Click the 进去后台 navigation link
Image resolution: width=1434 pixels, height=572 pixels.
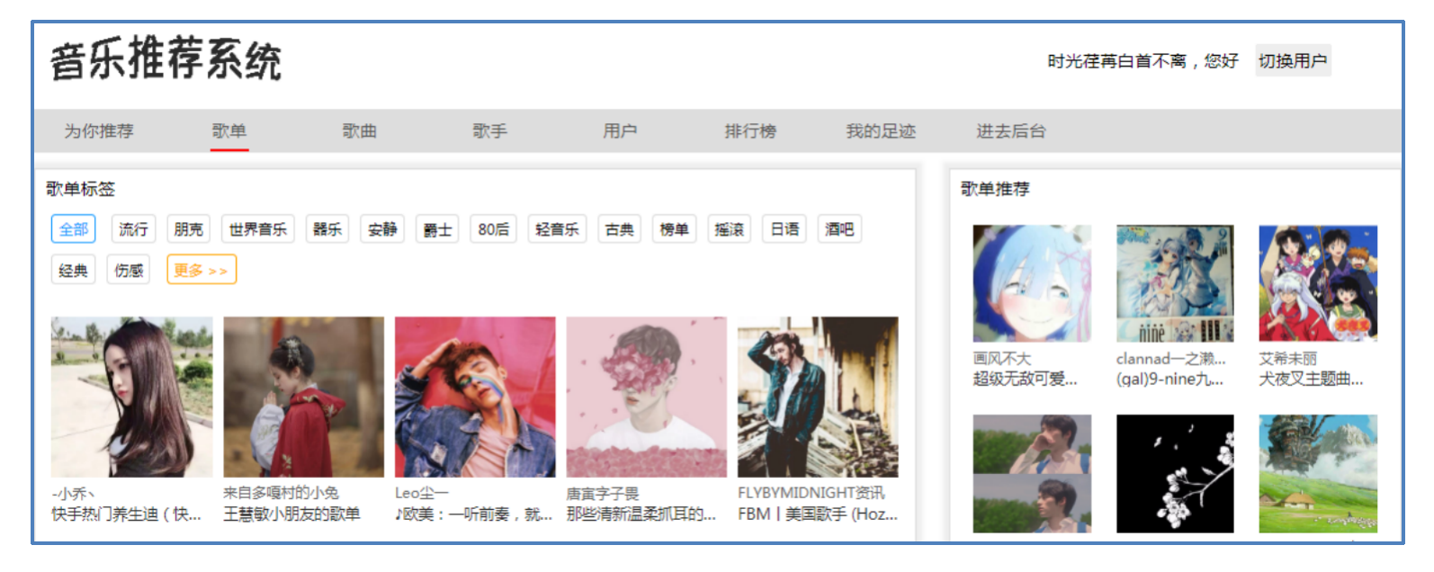tap(1011, 131)
